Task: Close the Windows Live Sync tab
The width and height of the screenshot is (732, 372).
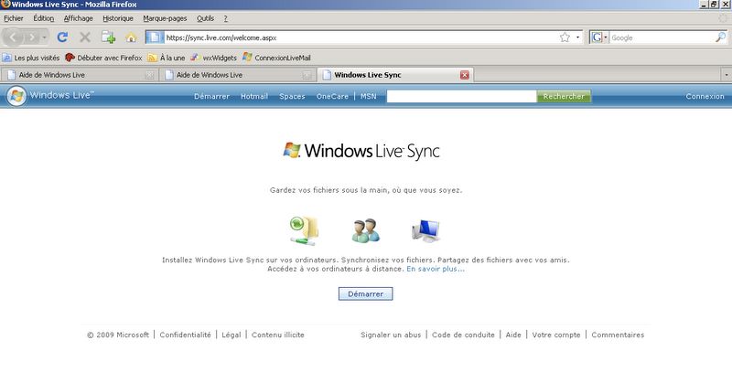Action: [x=465, y=75]
